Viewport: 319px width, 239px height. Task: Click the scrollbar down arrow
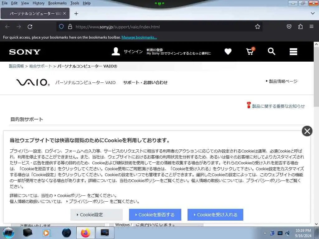pyautogui.click(x=317, y=224)
